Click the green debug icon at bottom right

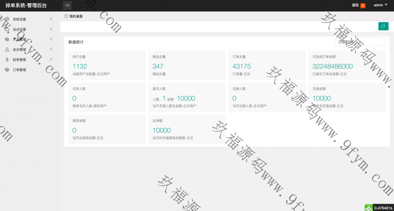(x=368, y=208)
